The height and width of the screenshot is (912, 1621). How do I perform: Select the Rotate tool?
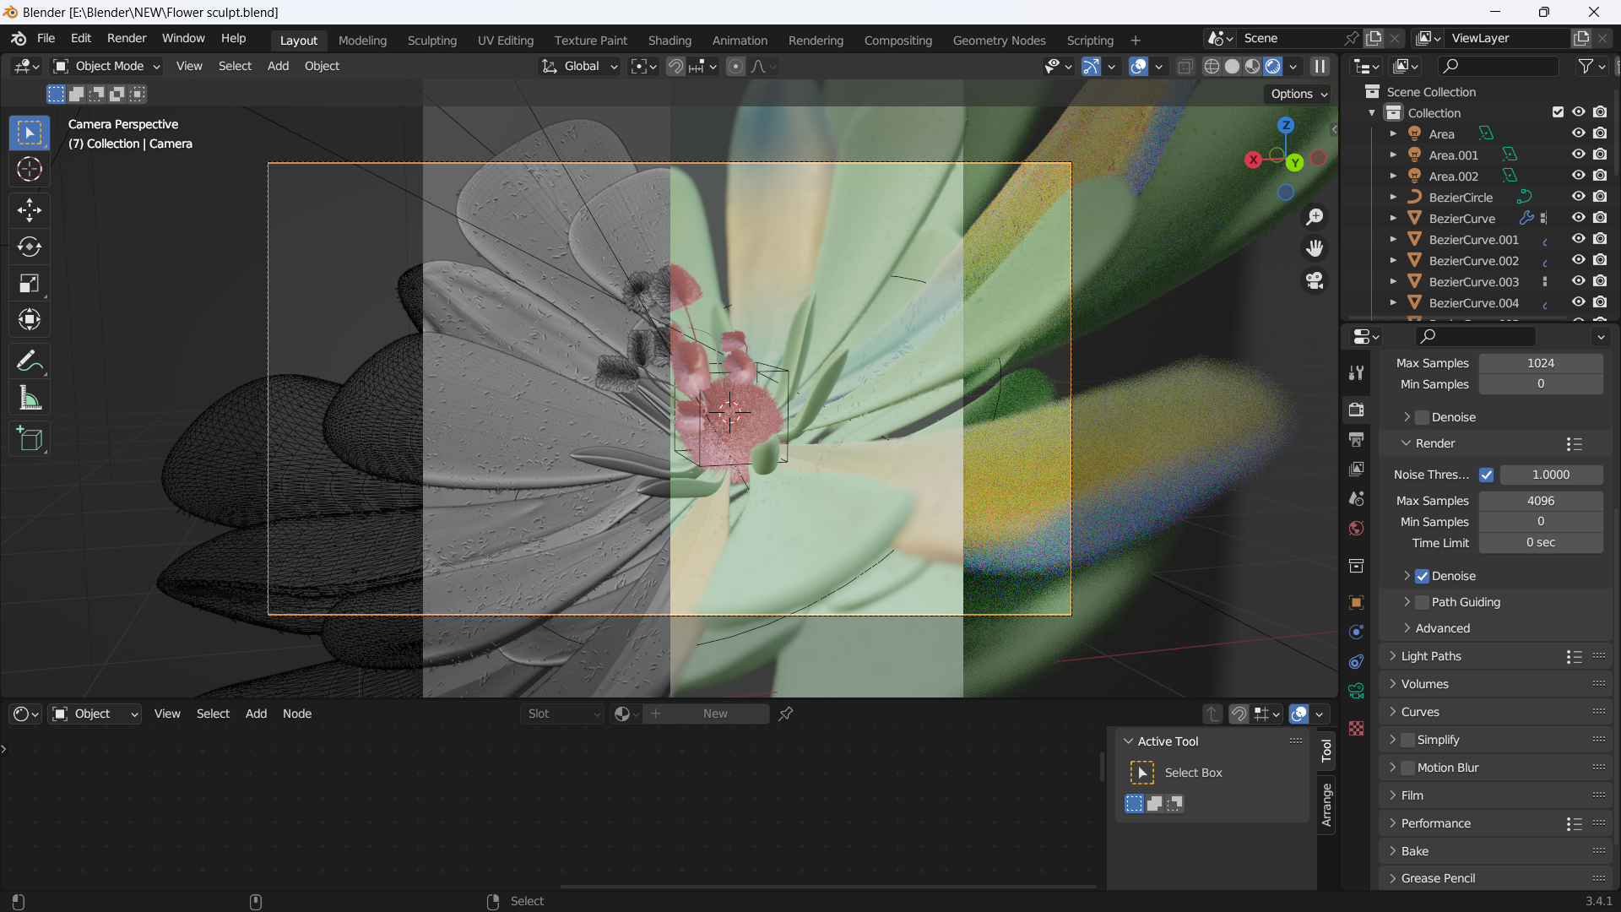30,247
